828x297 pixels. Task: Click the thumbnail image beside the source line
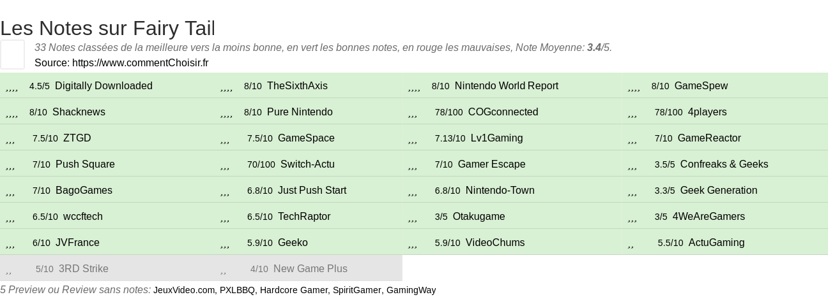coord(12,54)
